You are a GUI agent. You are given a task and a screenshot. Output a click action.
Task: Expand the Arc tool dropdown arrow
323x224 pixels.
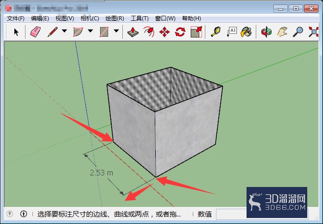tap(90, 31)
